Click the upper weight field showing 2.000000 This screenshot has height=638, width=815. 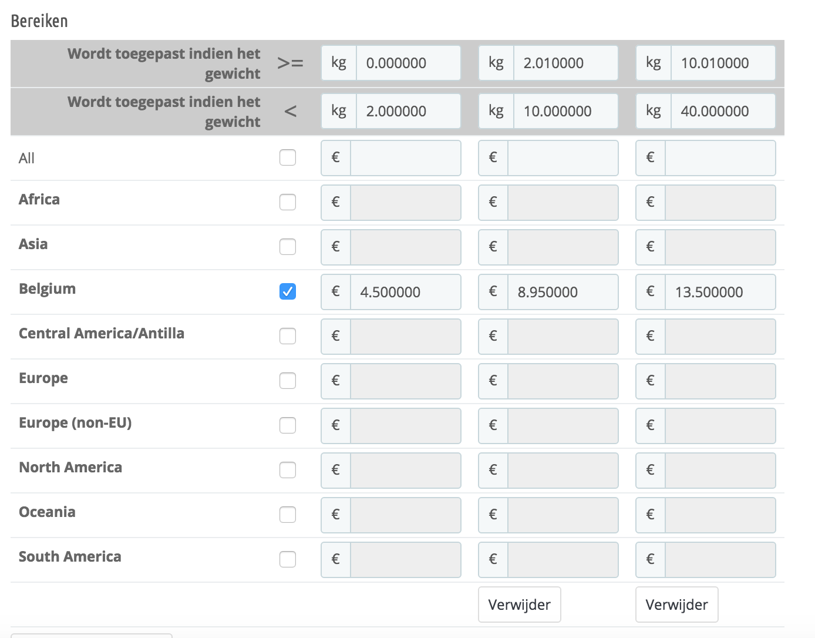[x=408, y=111]
